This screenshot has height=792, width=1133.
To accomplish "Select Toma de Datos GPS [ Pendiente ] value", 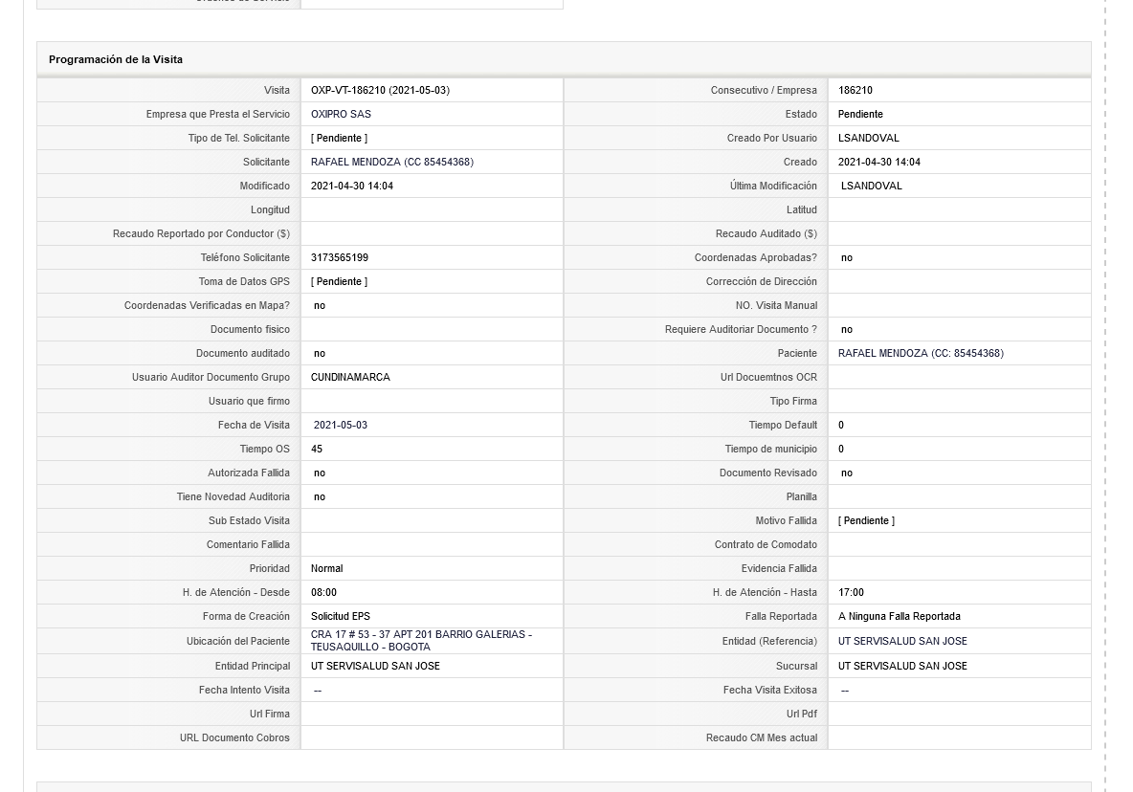I will coord(339,281).
